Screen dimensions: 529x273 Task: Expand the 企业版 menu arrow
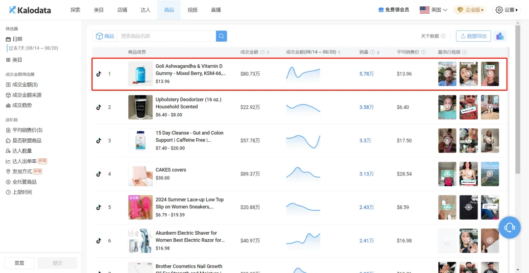pyautogui.click(x=482, y=10)
